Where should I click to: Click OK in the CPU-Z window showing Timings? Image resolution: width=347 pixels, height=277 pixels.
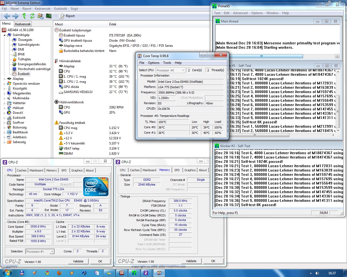point(213,261)
